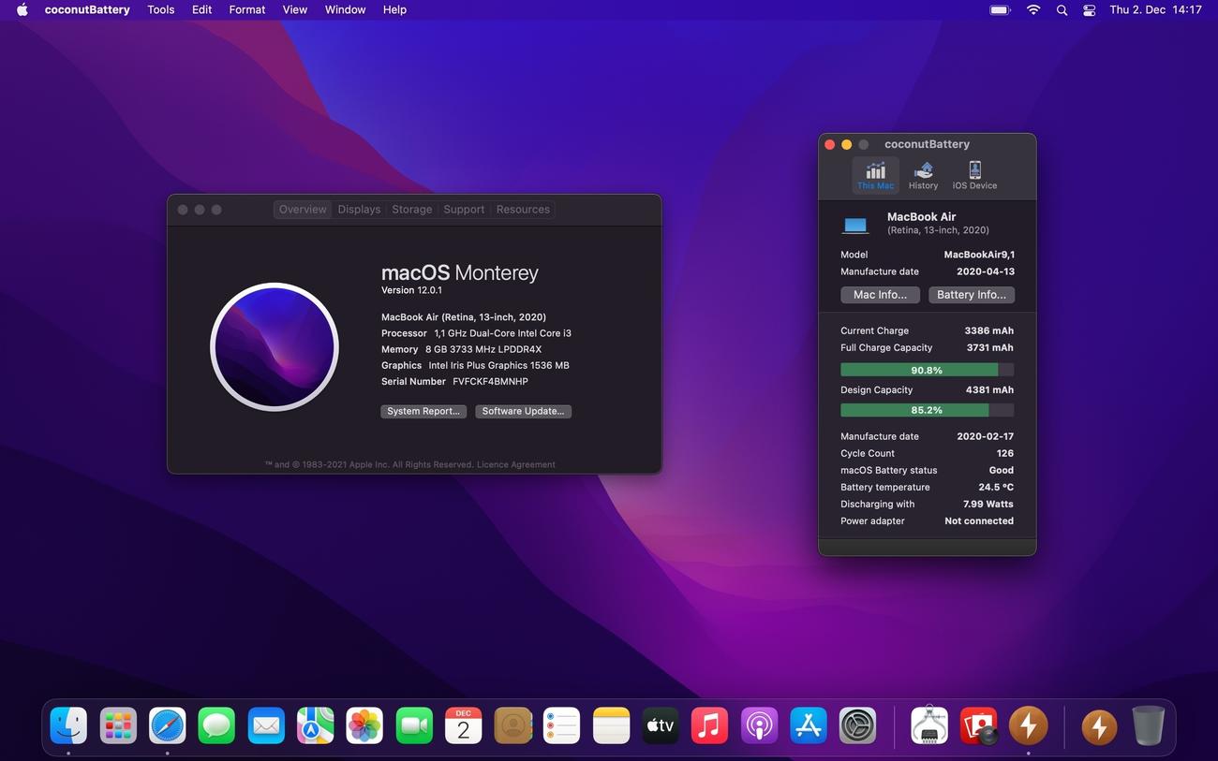Open Wi-Fi menu in menu bar
Viewport: 1218px width, 761px height.
coord(1033,9)
